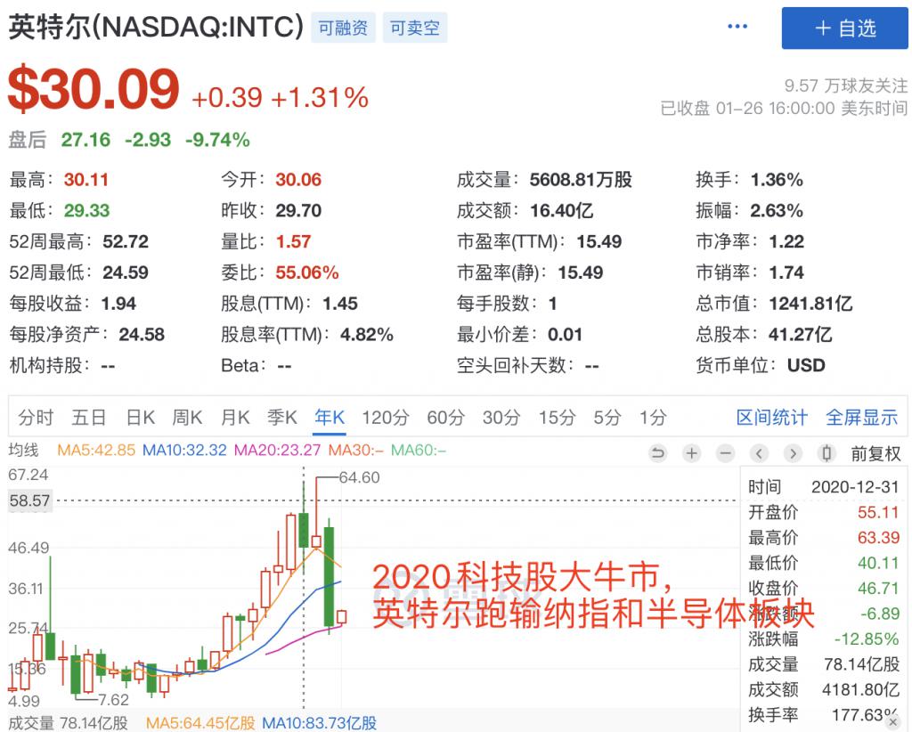Viewport: 912px width, 732px height.
Task: Move chart to later period with right chevron
Action: (x=793, y=453)
